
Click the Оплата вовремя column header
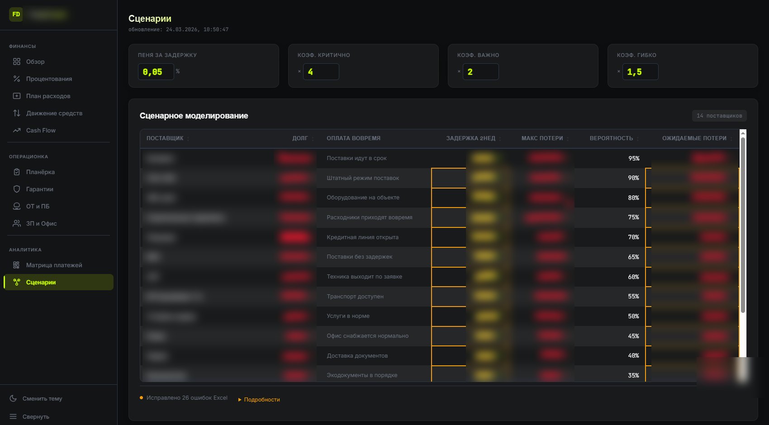click(353, 138)
